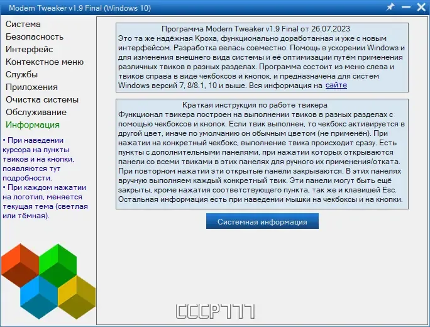Click the heading 'Краткая инструкция по работе твикера'
Viewport: 430px width, 327px height.
(x=255, y=105)
